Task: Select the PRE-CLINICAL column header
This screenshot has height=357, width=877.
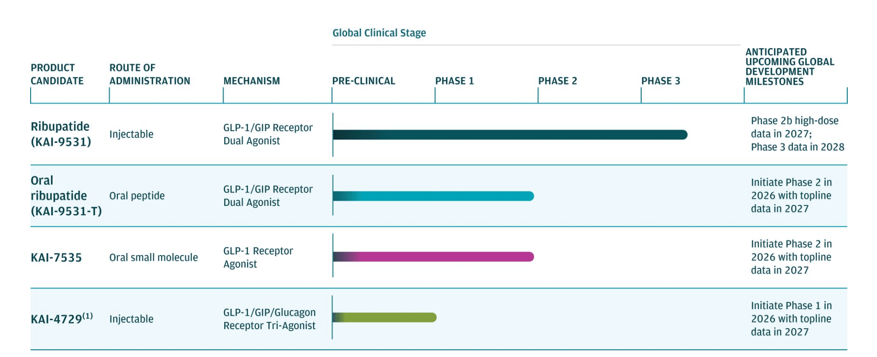Action: pos(363,81)
